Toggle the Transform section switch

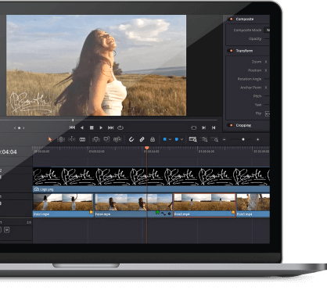[230, 51]
